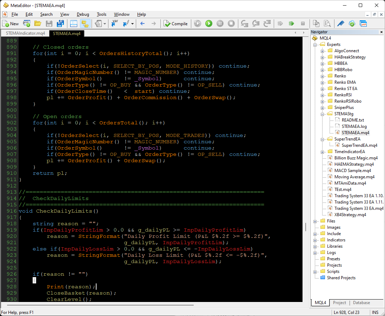This screenshot has width=385, height=316.
Task: Click the list variables (var) icon
Action: point(115,23)
